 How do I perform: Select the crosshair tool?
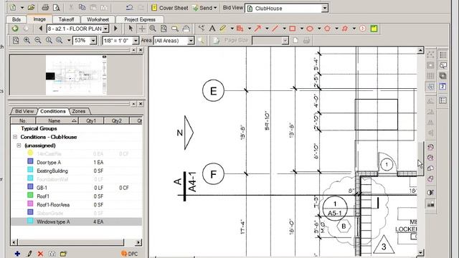(142, 29)
